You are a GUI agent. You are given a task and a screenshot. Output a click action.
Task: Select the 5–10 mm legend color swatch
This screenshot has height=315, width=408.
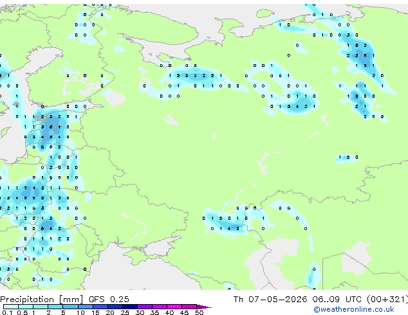click(x=70, y=307)
